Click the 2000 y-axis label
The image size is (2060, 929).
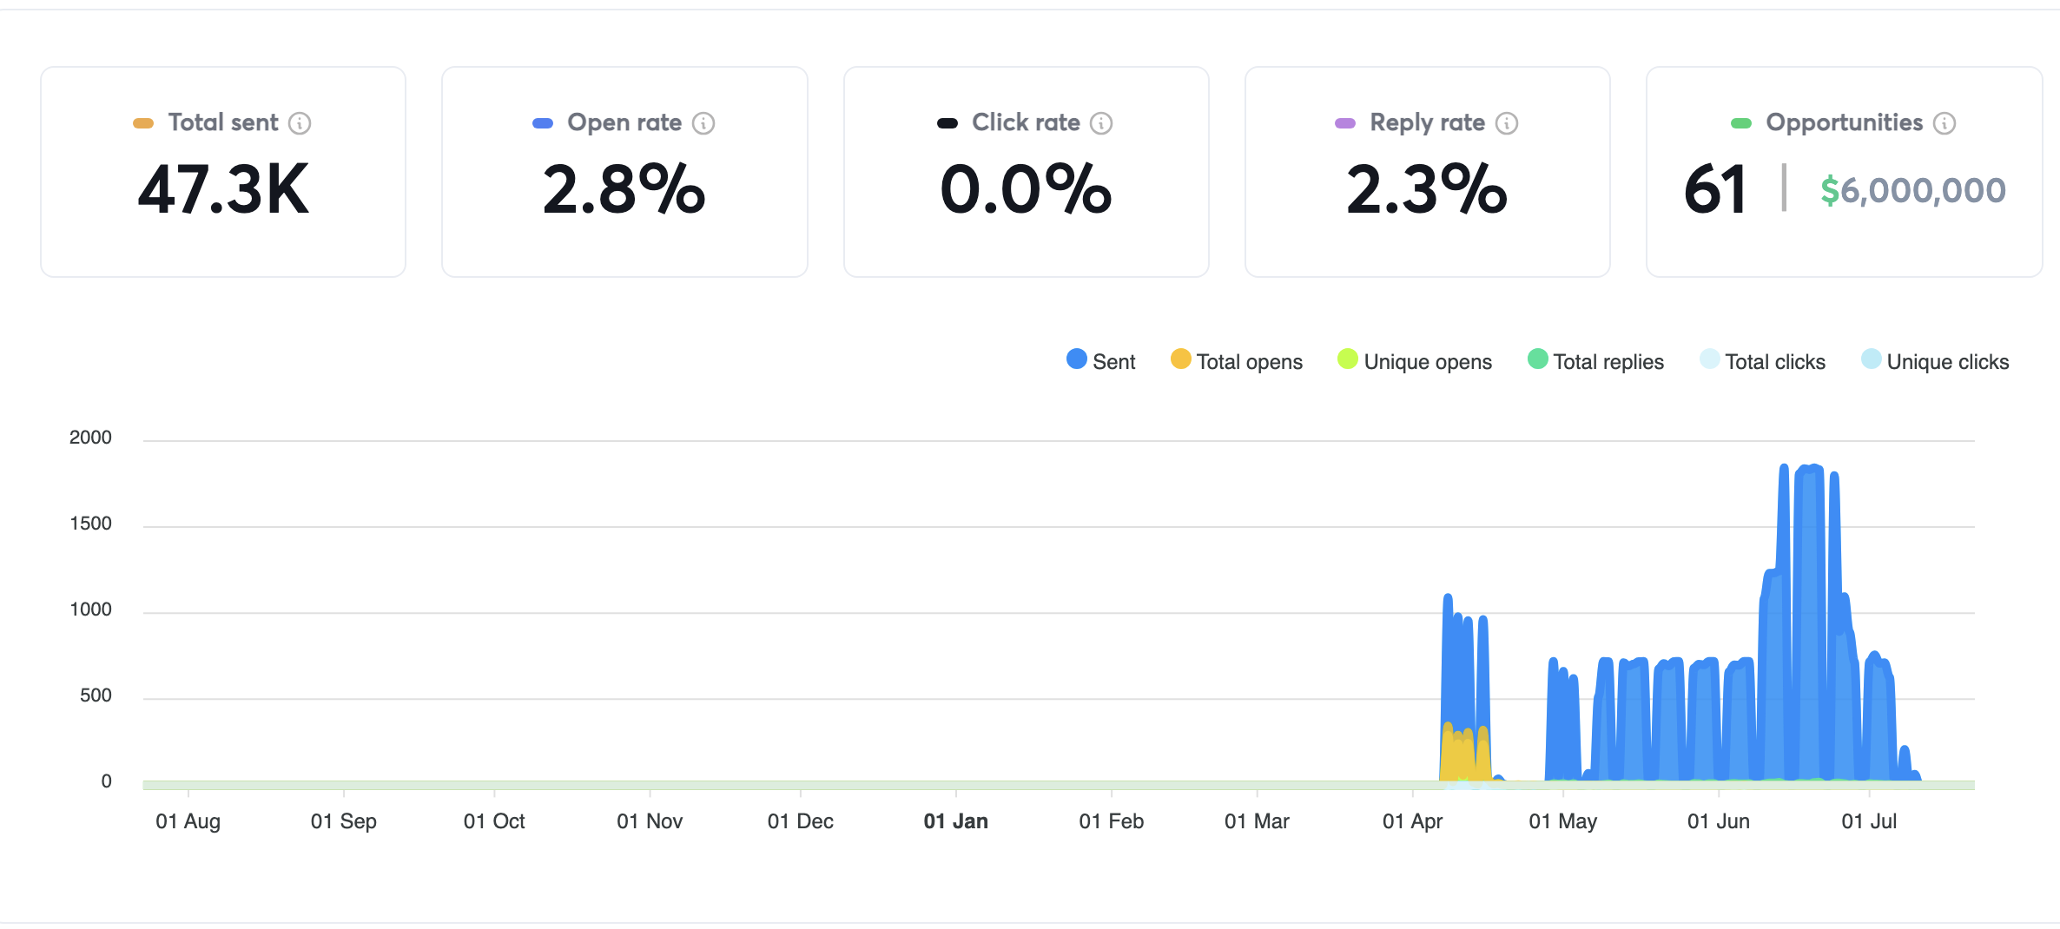point(90,438)
